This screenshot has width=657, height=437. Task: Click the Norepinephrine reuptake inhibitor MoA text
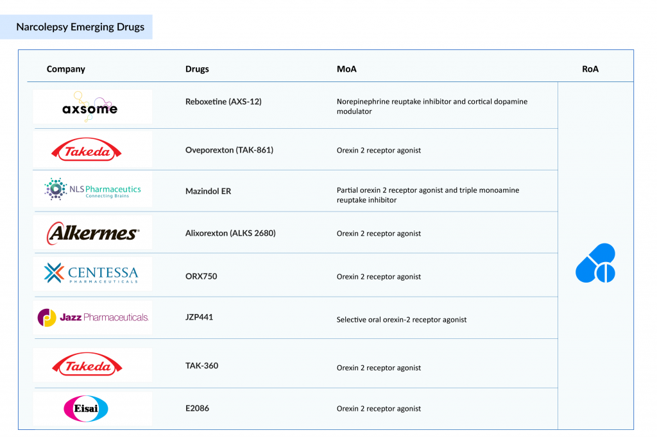[432, 106]
